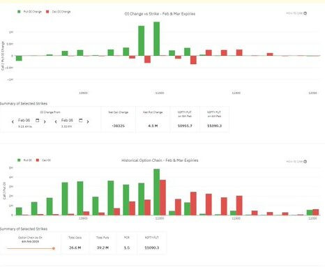Click the Total Puts value 39.2 M
The image size is (325, 267).
[x=103, y=247]
